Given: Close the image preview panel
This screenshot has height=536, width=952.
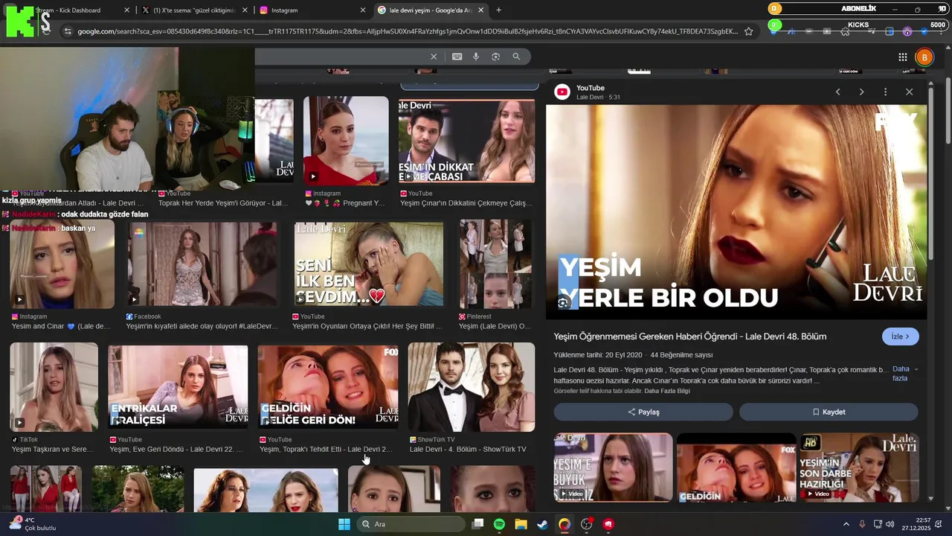Looking at the screenshot, I should tap(909, 92).
